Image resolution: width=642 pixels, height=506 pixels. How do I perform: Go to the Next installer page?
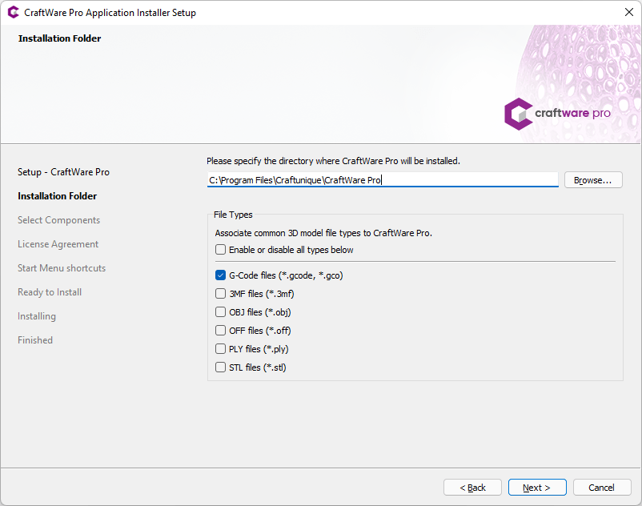[537, 487]
